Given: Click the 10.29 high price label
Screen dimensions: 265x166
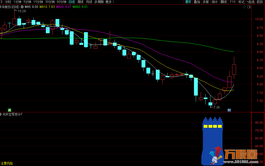Looking at the screenshot, I should point(22,11).
